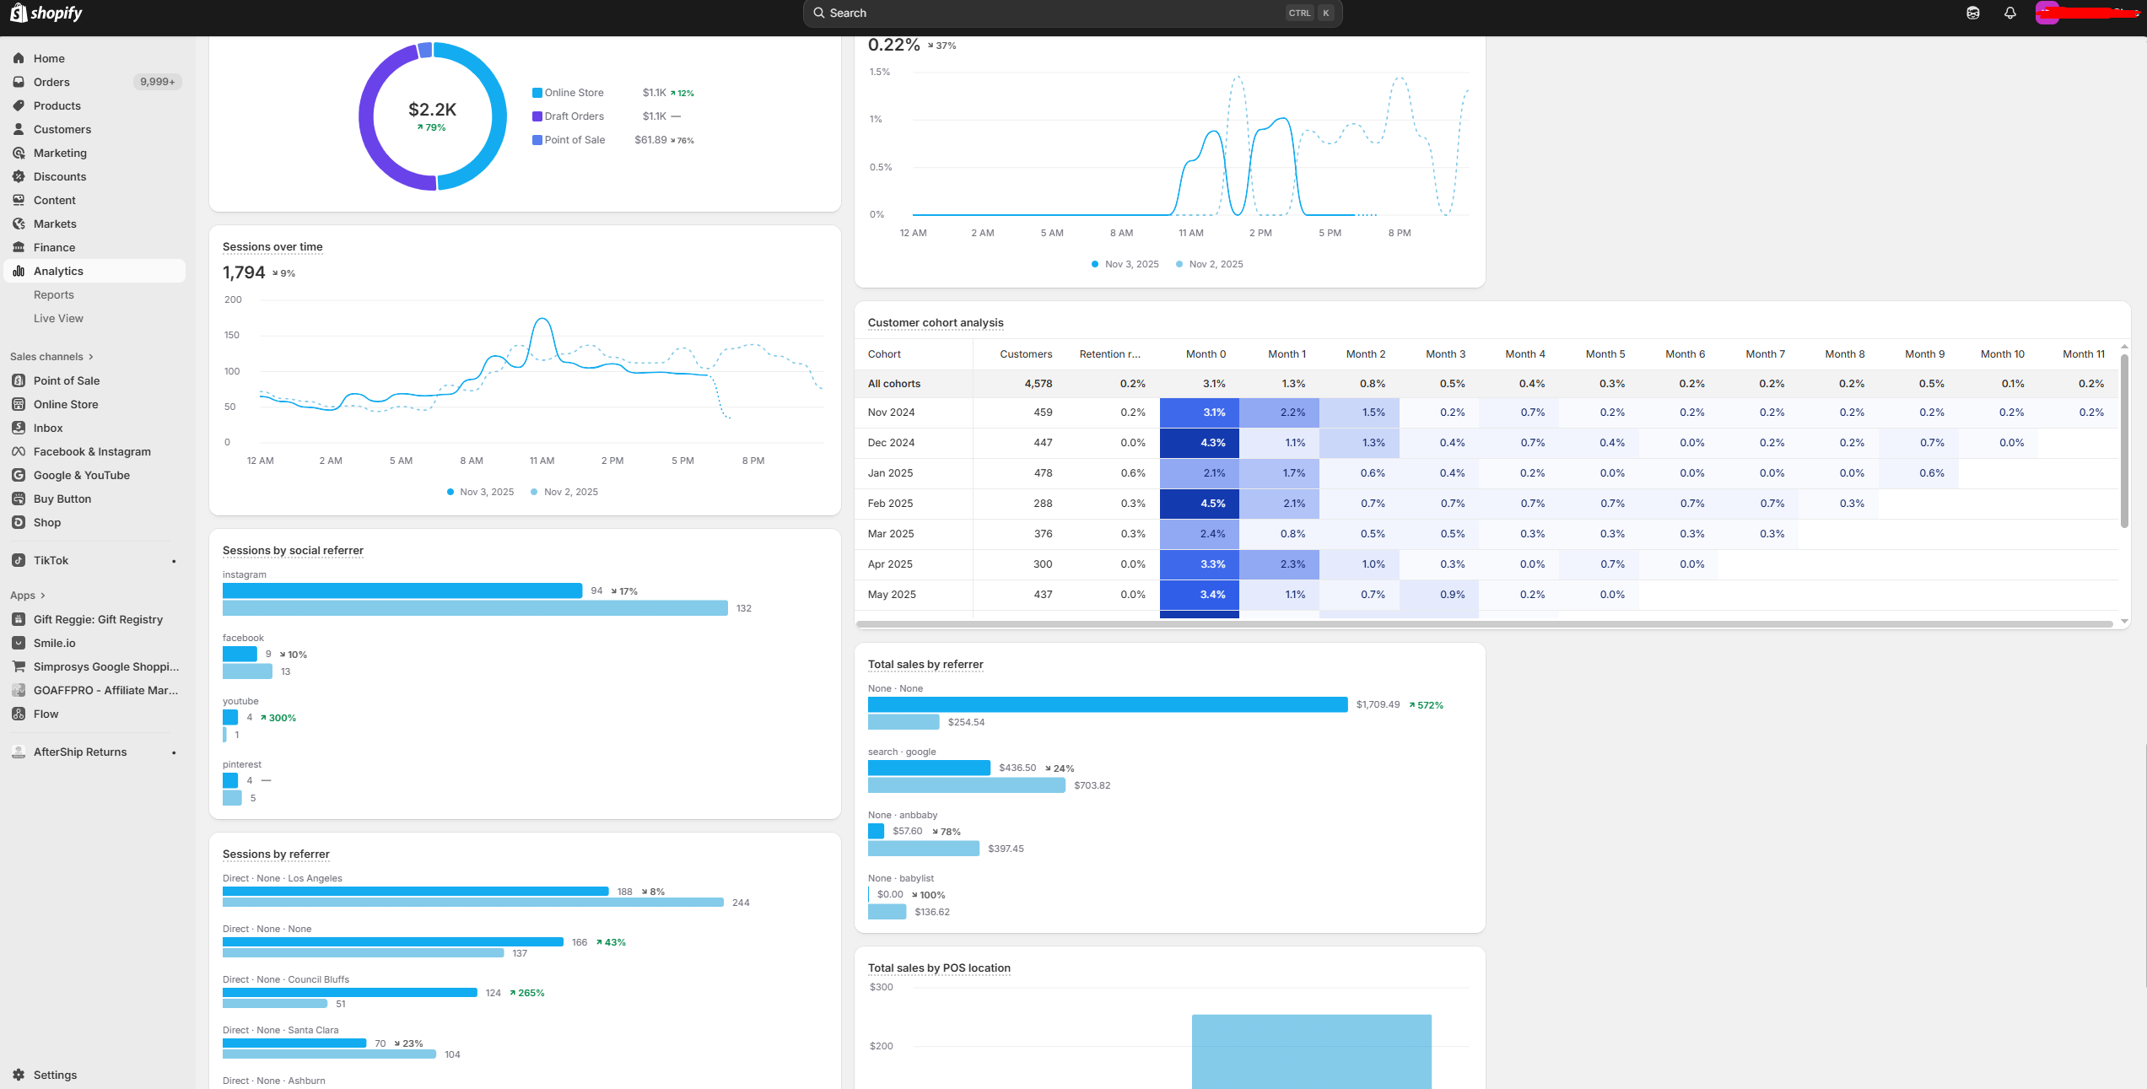Screen dimensions: 2147x1089
Task: Click the Content icon in sidebar
Action: (x=19, y=200)
